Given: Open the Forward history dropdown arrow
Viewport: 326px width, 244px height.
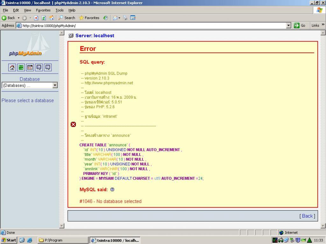Looking at the screenshot, I should [x=30, y=18].
